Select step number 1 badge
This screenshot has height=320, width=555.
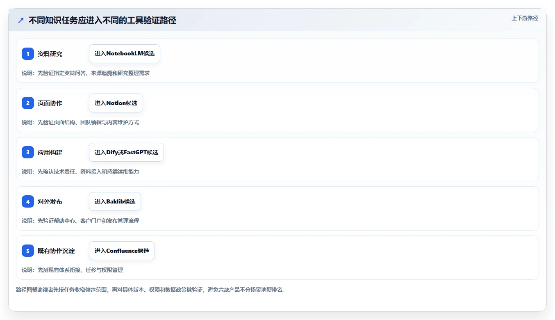pyautogui.click(x=28, y=54)
